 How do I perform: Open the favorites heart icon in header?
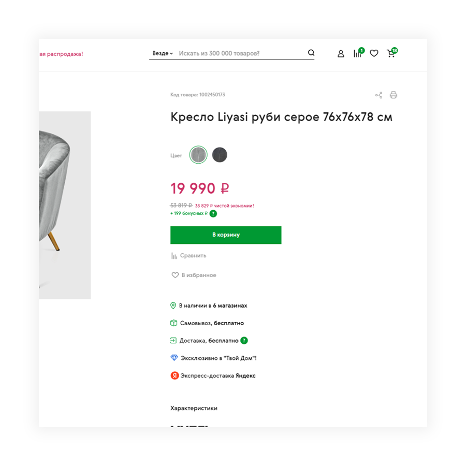(374, 53)
